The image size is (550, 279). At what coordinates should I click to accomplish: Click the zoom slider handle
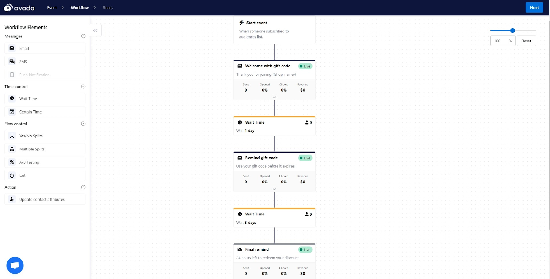[x=513, y=31]
